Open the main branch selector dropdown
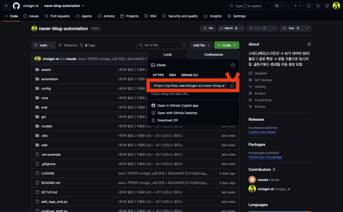This screenshot has width=343, height=212. pyautogui.click(x=44, y=45)
